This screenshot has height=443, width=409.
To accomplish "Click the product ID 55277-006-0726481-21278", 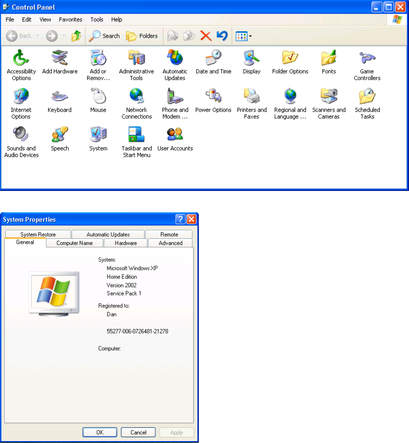I will (137, 331).
